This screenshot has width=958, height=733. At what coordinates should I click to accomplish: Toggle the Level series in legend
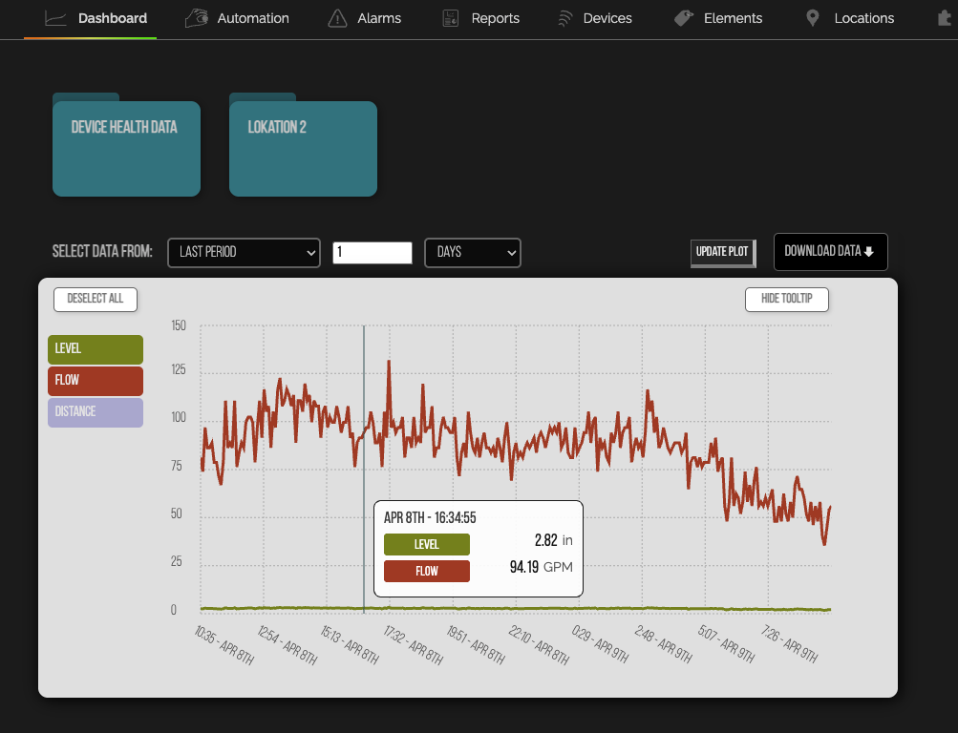(x=96, y=349)
